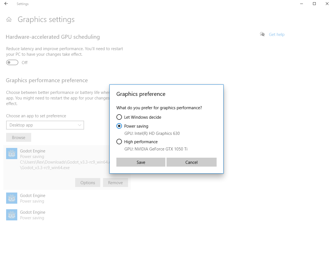Select the Power saving radio button
Image resolution: width=333 pixels, height=258 pixels.
tap(119, 126)
